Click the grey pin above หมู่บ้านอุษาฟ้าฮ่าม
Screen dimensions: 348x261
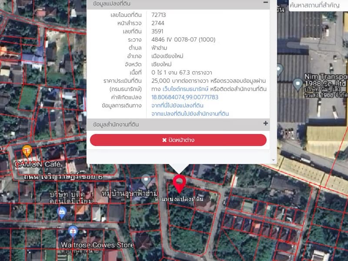click(x=146, y=180)
